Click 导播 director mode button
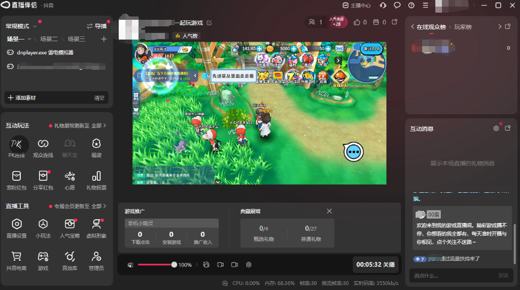 [97, 26]
